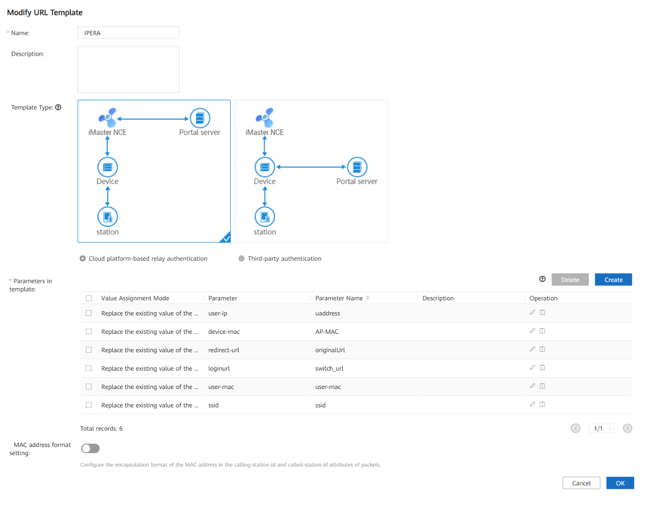The height and width of the screenshot is (505, 648).
Task: Select the cloud platform relay template diagram
Action: pos(154,171)
